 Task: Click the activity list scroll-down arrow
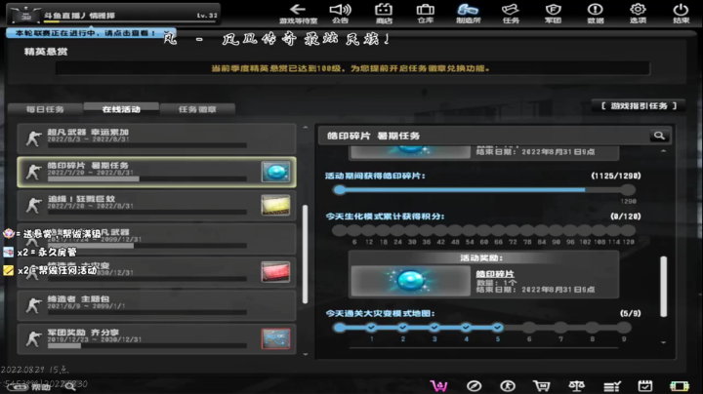(306, 354)
